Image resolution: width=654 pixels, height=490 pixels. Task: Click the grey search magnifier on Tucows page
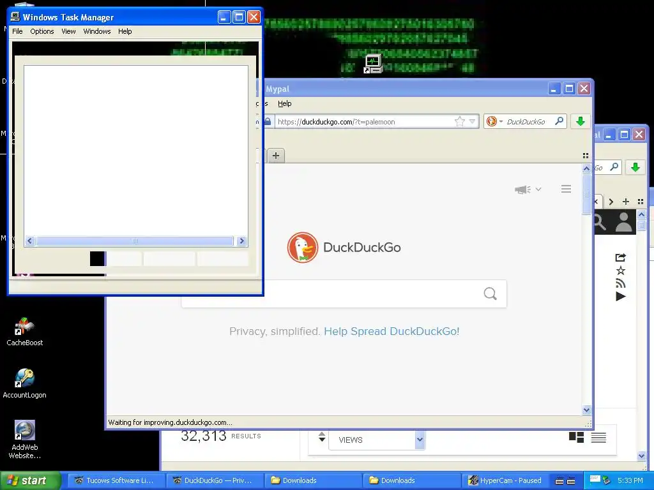[x=600, y=222]
